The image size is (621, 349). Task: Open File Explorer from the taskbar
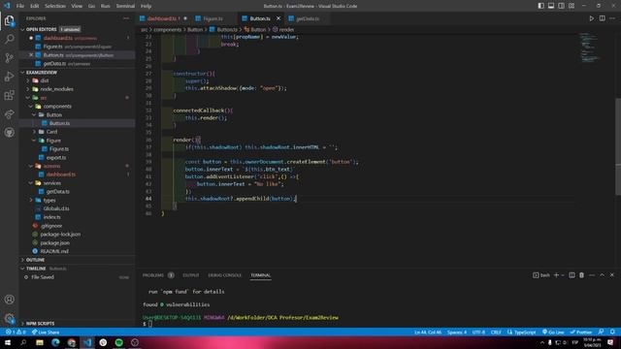pos(40,342)
